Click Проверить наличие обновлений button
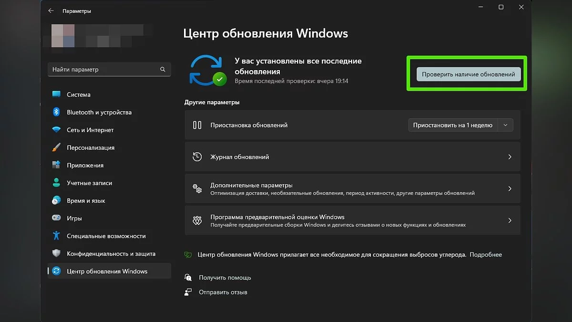The image size is (572, 322). (468, 74)
